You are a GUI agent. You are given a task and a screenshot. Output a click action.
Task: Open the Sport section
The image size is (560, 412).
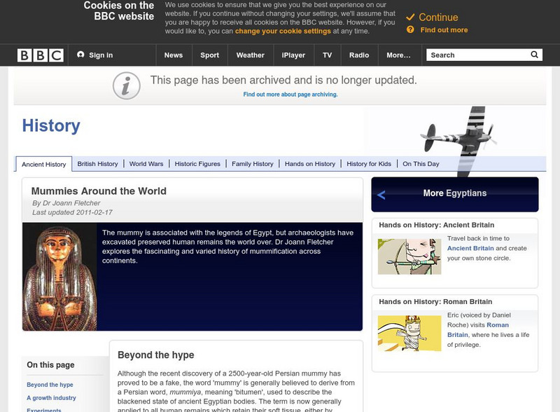click(209, 55)
